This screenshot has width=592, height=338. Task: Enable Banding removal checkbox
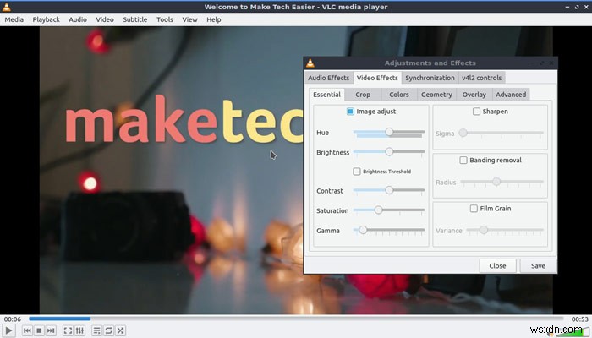point(463,160)
